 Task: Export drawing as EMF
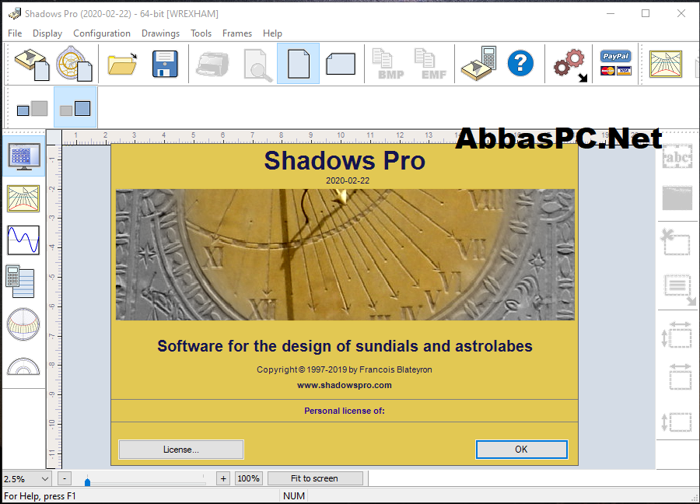[430, 64]
